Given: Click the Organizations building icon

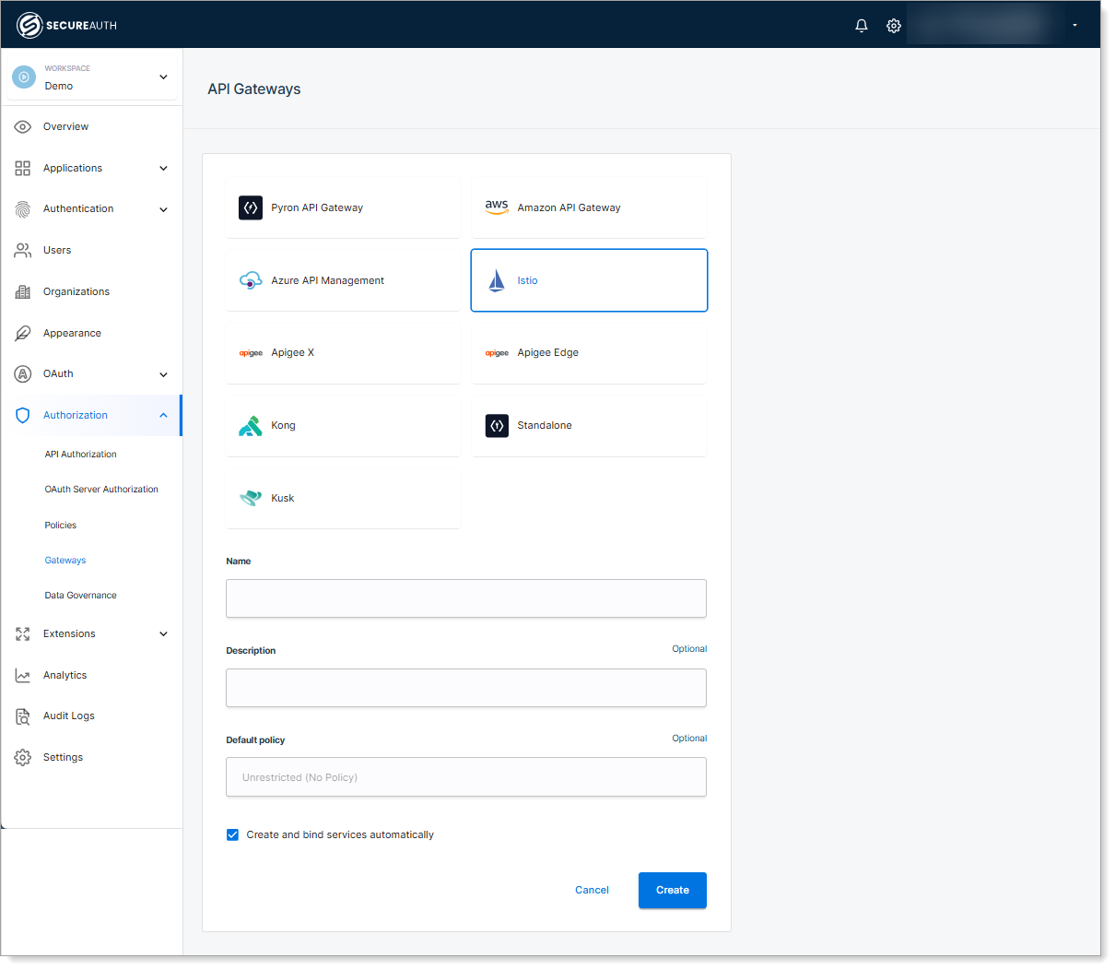Looking at the screenshot, I should pyautogui.click(x=23, y=292).
